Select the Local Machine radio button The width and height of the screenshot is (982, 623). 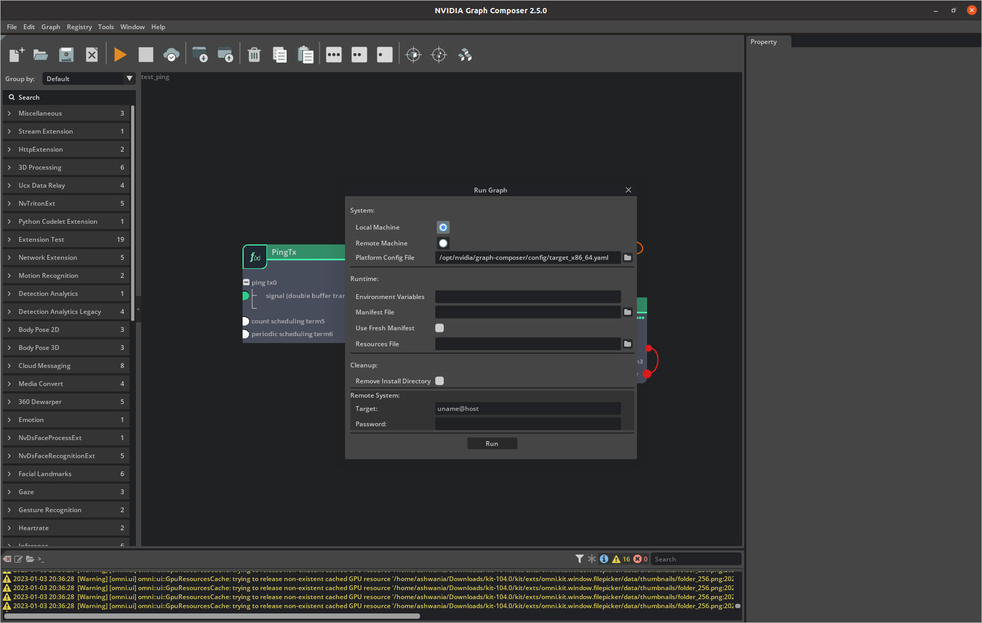443,227
